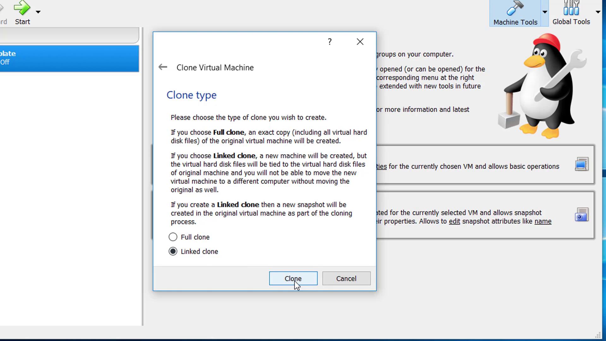Open the Machine Tools hammer icon
The height and width of the screenshot is (341, 606).
pyautogui.click(x=515, y=9)
